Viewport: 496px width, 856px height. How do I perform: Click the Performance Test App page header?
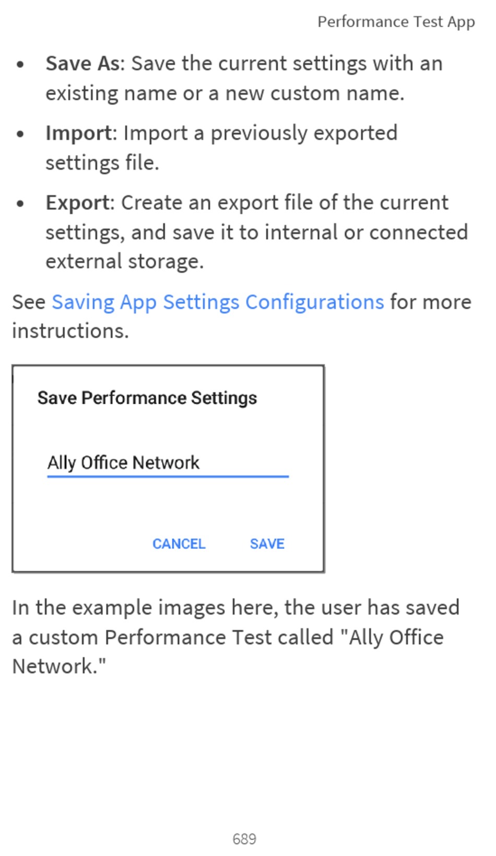click(x=396, y=22)
